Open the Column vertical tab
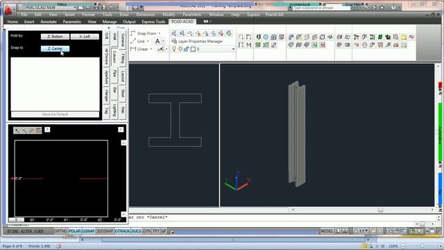 (114, 56)
